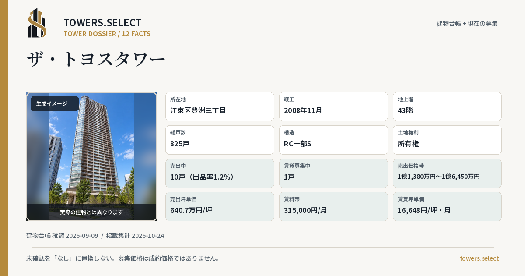Select the 売出中 10戸 card
525x276 pixels.
click(220, 173)
